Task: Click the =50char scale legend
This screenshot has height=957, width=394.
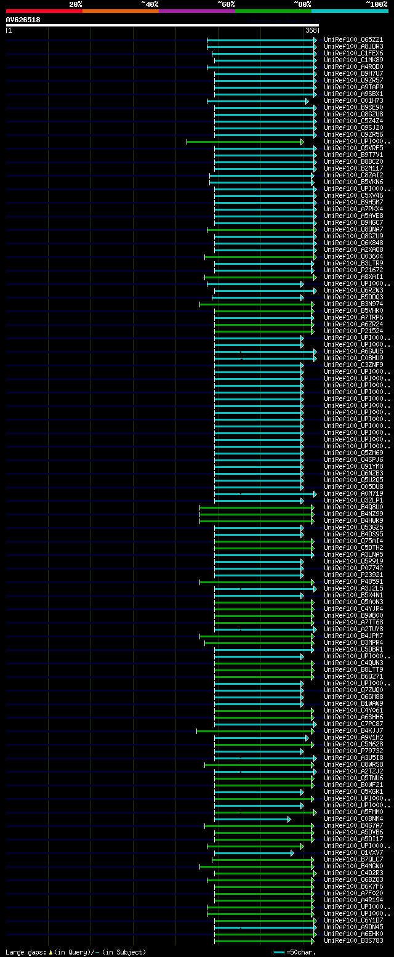Action: pyautogui.click(x=295, y=951)
